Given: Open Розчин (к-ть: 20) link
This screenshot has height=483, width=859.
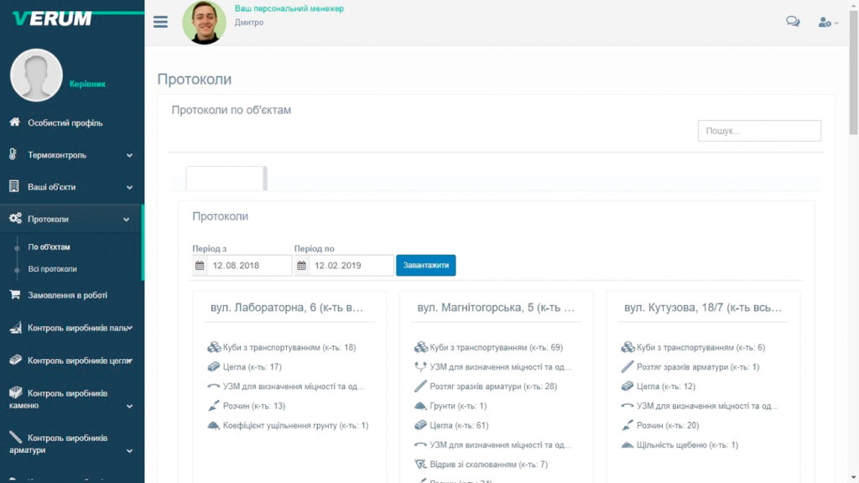Looking at the screenshot, I should click(668, 425).
